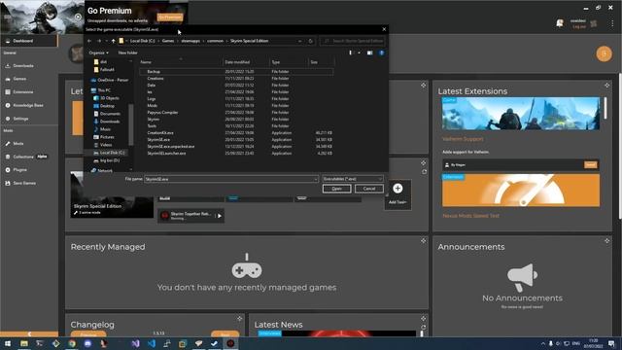Open File name combo dropdown arrow
The height and width of the screenshot is (350, 622).
(315, 179)
